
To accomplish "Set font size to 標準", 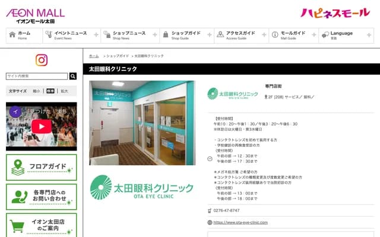I will pyautogui.click(x=50, y=91).
